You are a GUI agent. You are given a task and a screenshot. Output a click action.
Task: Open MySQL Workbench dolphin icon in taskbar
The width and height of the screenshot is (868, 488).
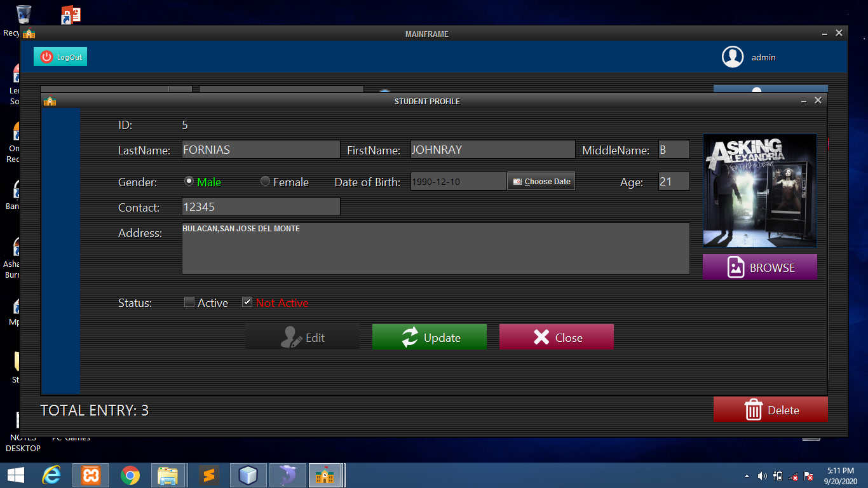point(287,475)
